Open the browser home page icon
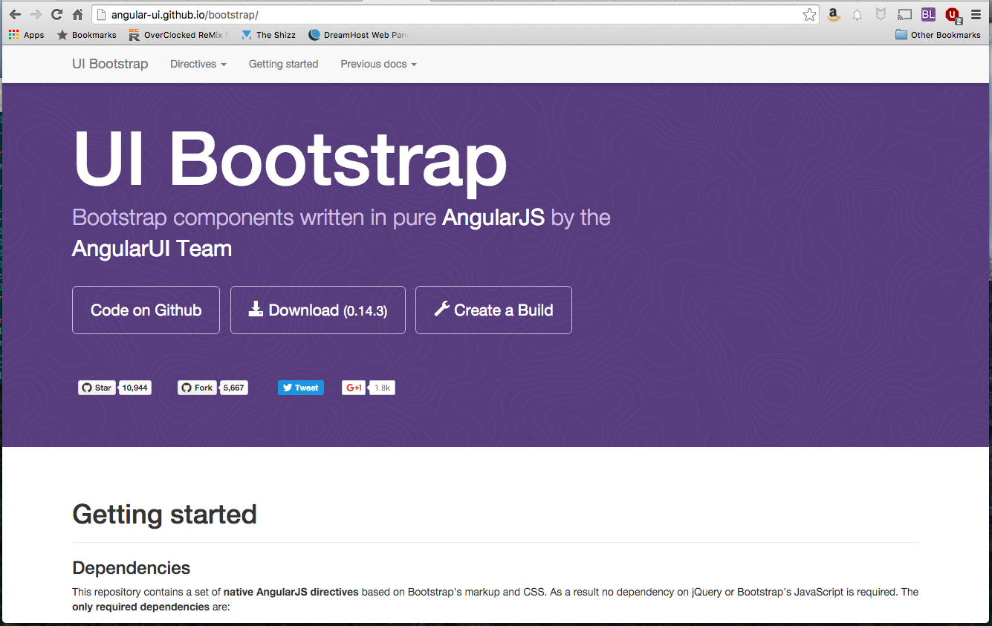The width and height of the screenshot is (992, 626). [77, 14]
